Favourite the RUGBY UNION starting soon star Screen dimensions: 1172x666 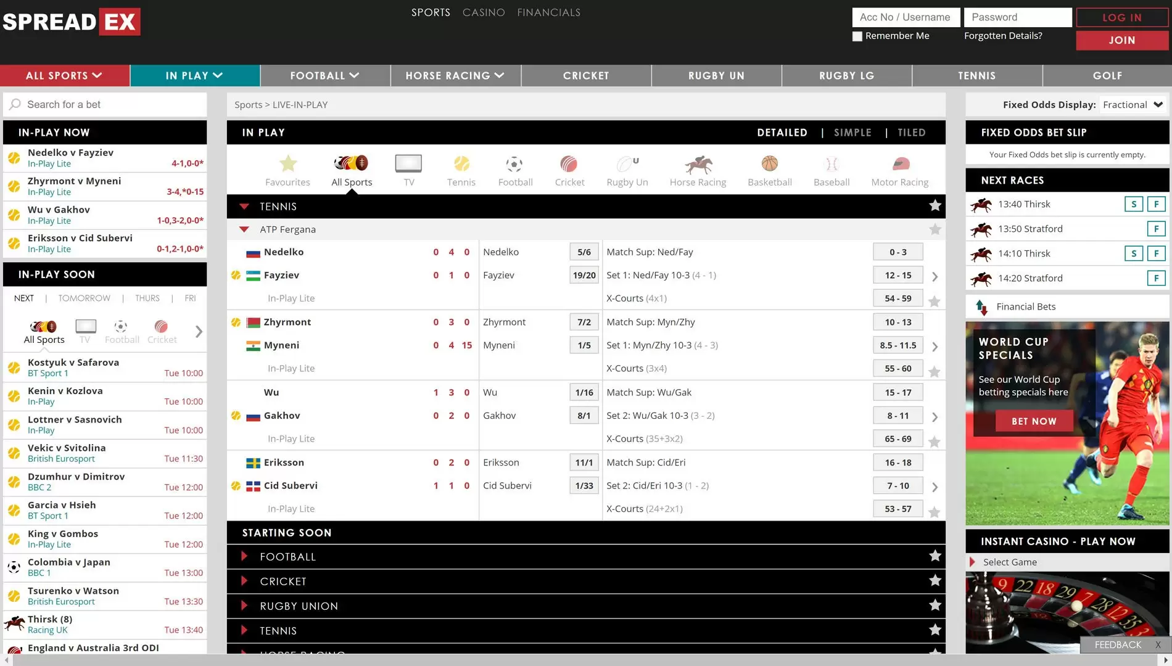point(935,605)
